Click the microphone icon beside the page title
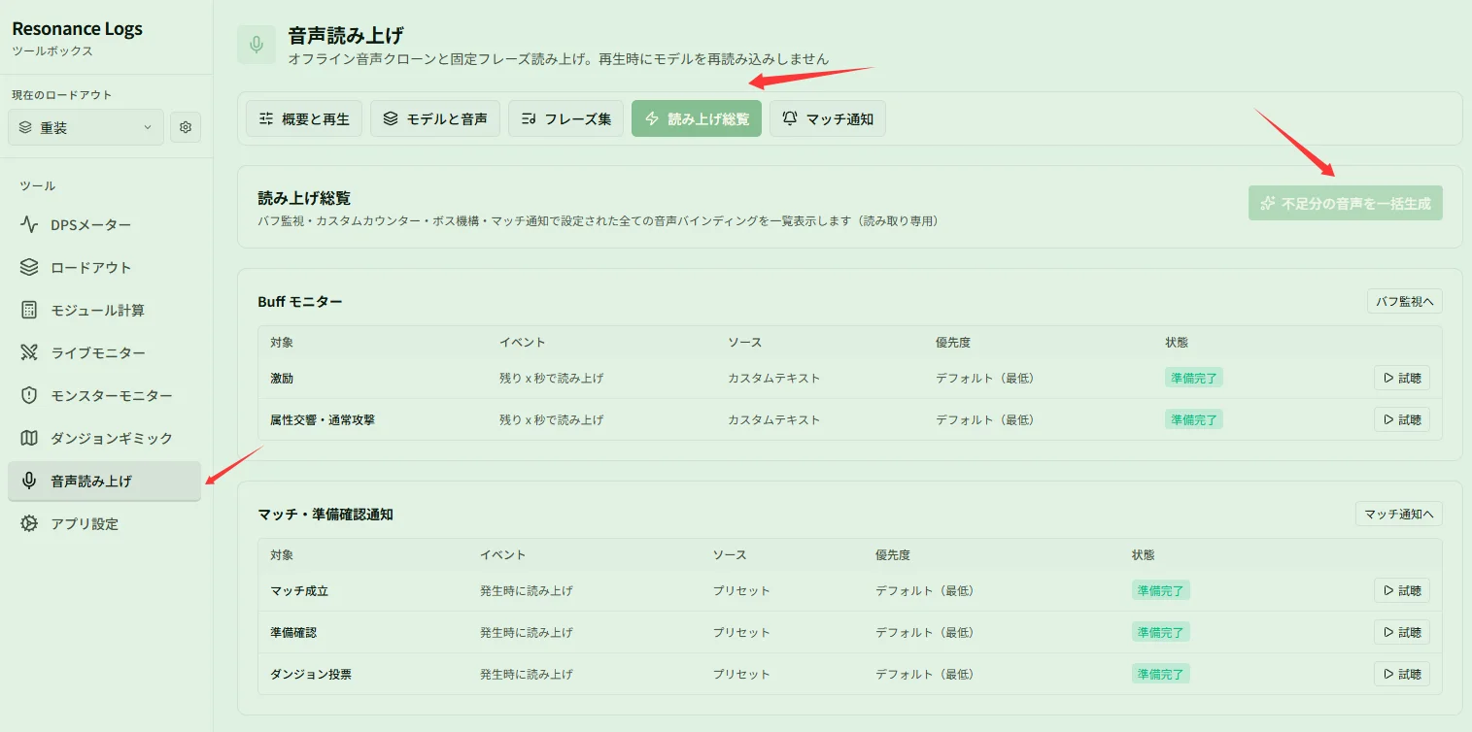 pyautogui.click(x=257, y=45)
